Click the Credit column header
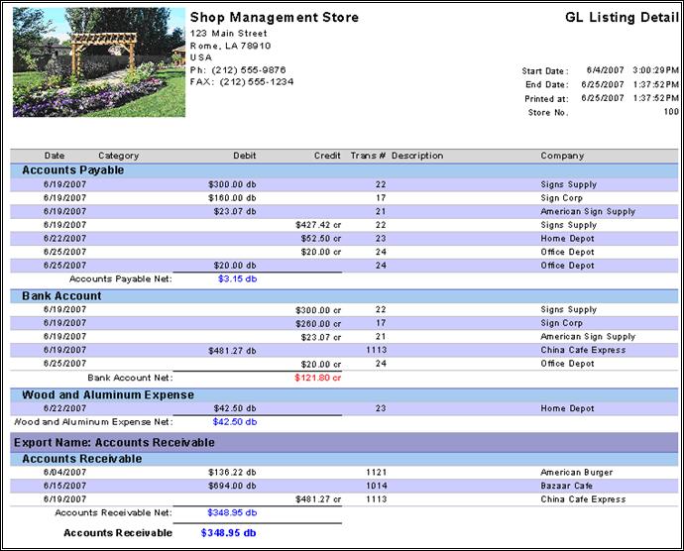 [x=327, y=156]
